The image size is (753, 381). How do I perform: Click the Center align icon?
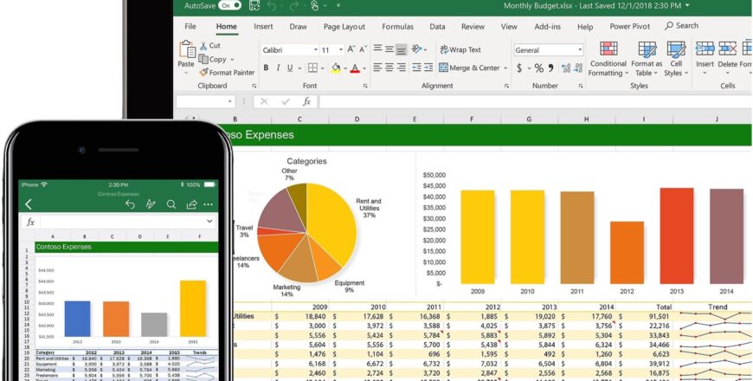click(389, 68)
